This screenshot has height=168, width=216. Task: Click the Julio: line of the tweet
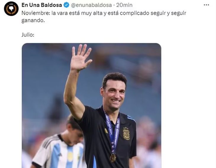click(x=28, y=35)
